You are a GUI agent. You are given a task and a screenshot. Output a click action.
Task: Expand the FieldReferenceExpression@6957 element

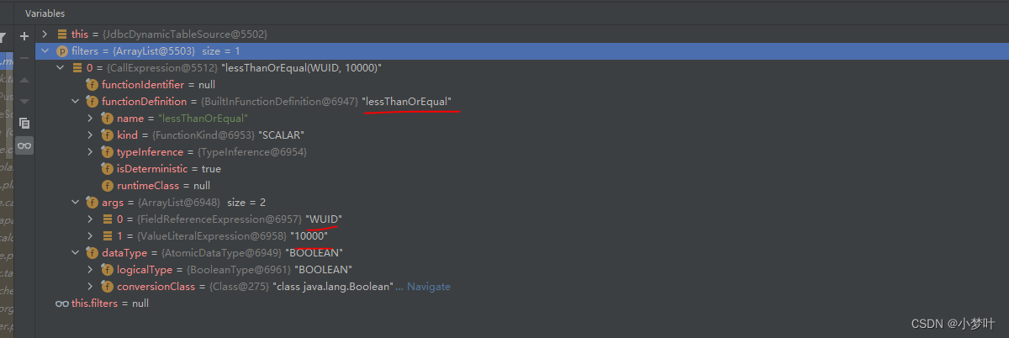point(91,219)
